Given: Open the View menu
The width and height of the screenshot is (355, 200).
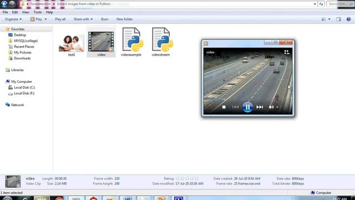Looking at the screenshot, I should tap(26, 12).
